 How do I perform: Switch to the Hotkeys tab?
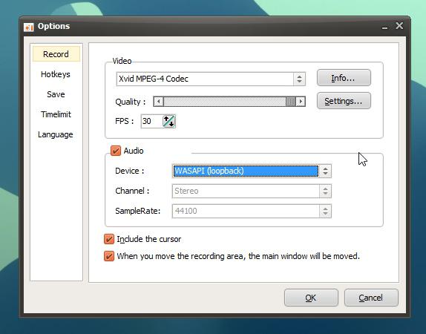(56, 74)
